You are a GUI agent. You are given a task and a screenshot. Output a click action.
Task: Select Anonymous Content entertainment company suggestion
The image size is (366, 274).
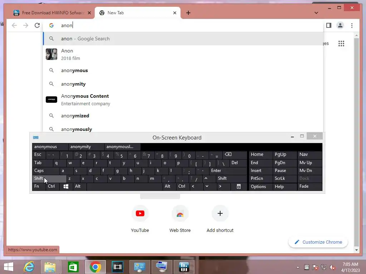(x=183, y=100)
